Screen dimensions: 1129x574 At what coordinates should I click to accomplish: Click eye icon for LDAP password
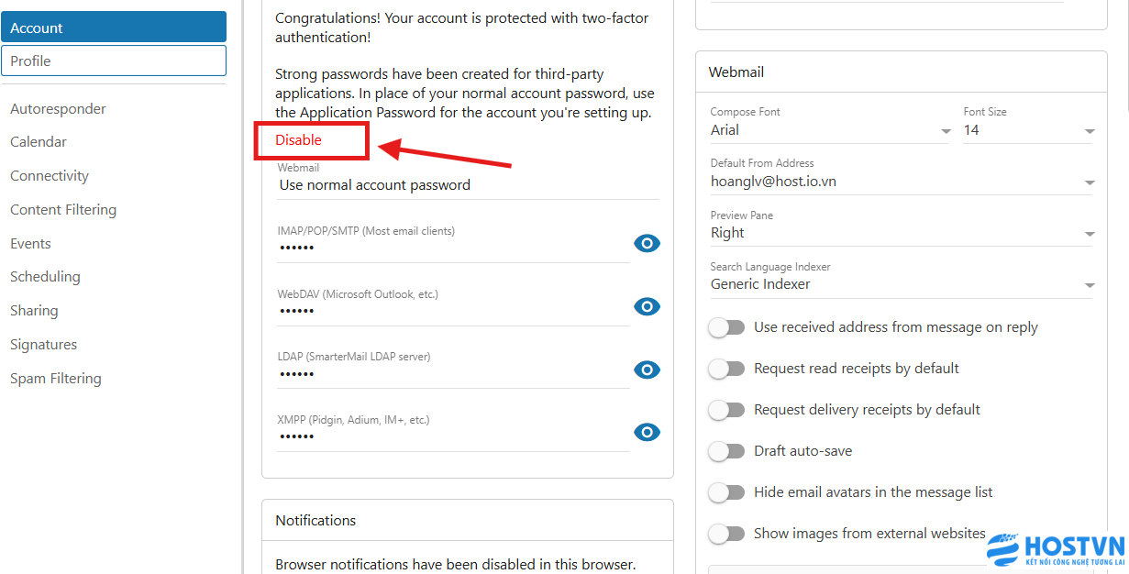tap(647, 370)
